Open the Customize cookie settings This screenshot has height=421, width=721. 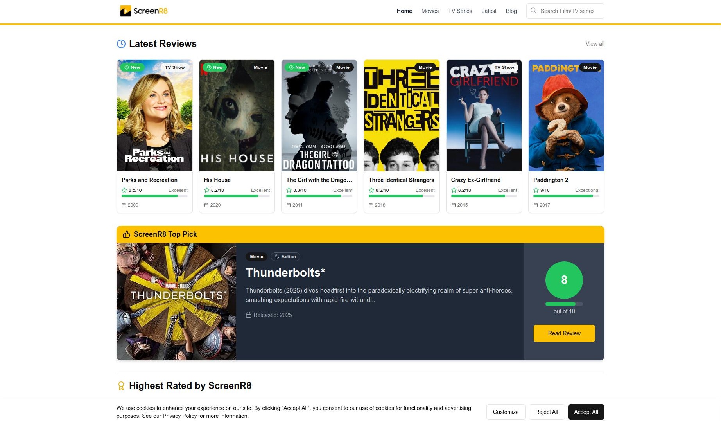coord(506,412)
